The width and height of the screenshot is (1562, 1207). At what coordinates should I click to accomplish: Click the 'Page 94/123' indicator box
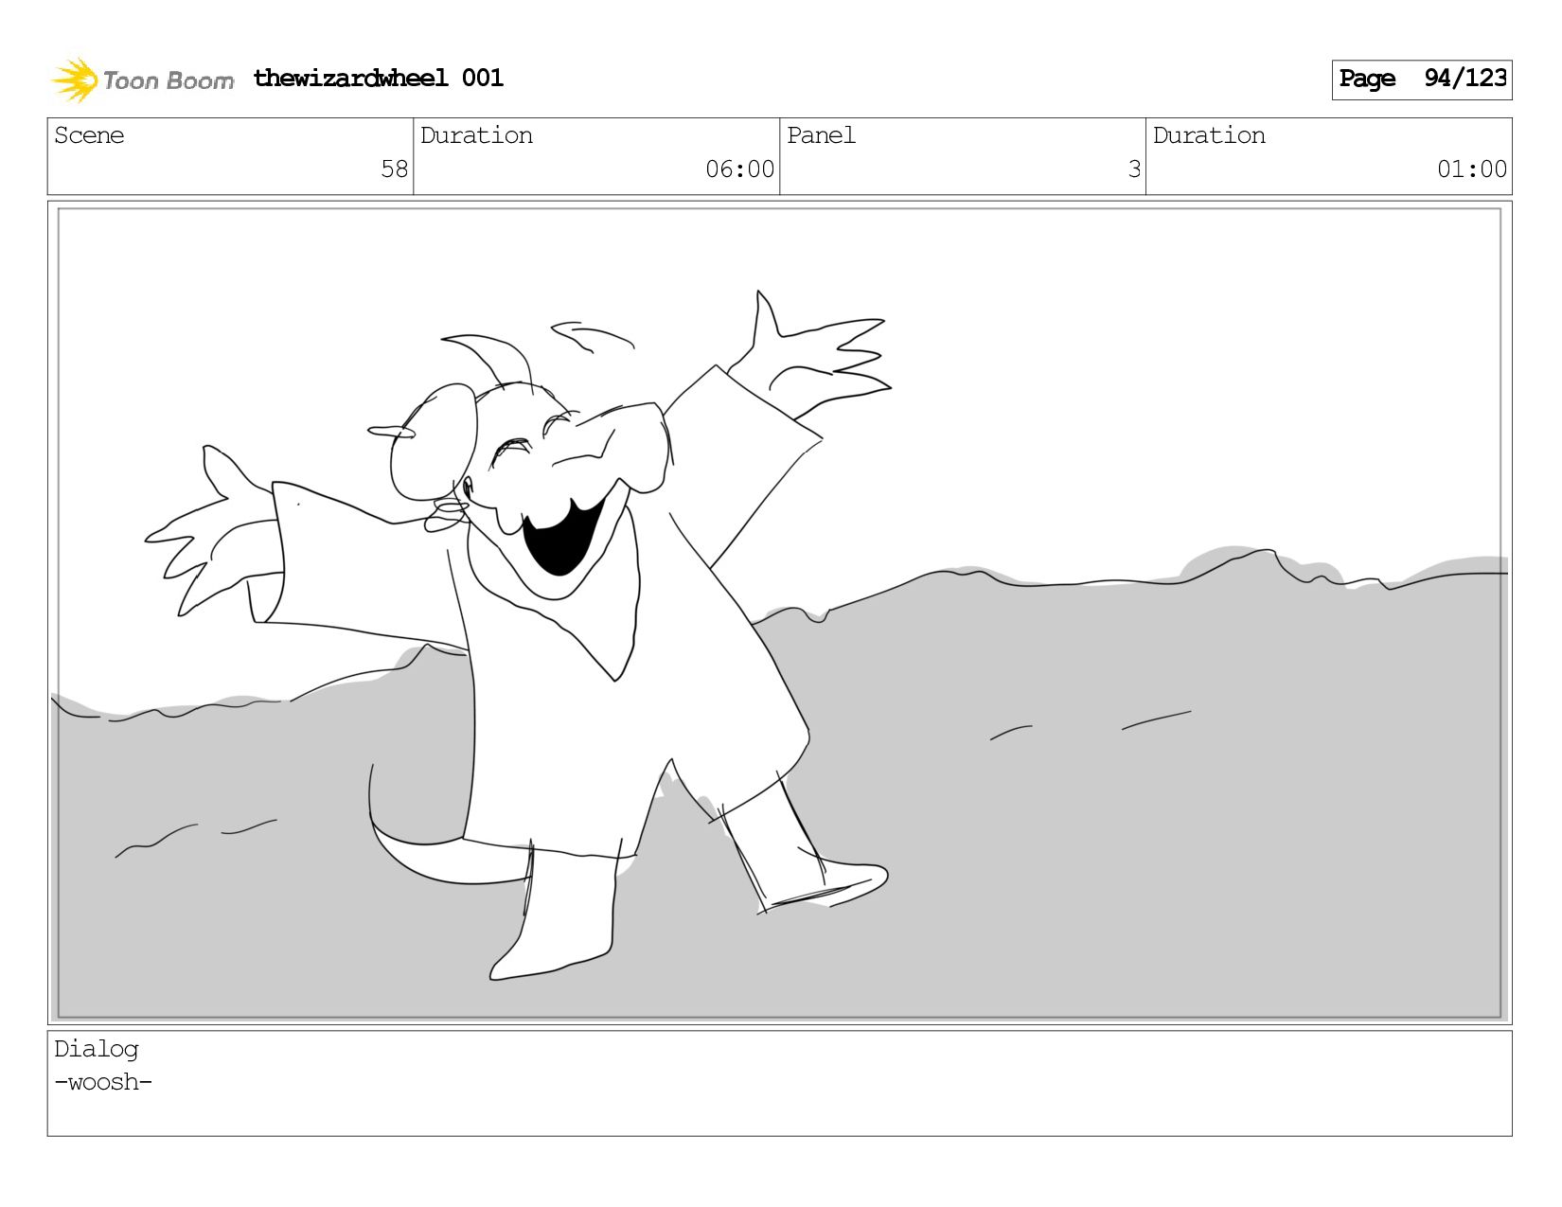1421,80
